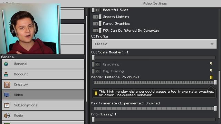Open the Subscriptions settings tab

pos(43,105)
